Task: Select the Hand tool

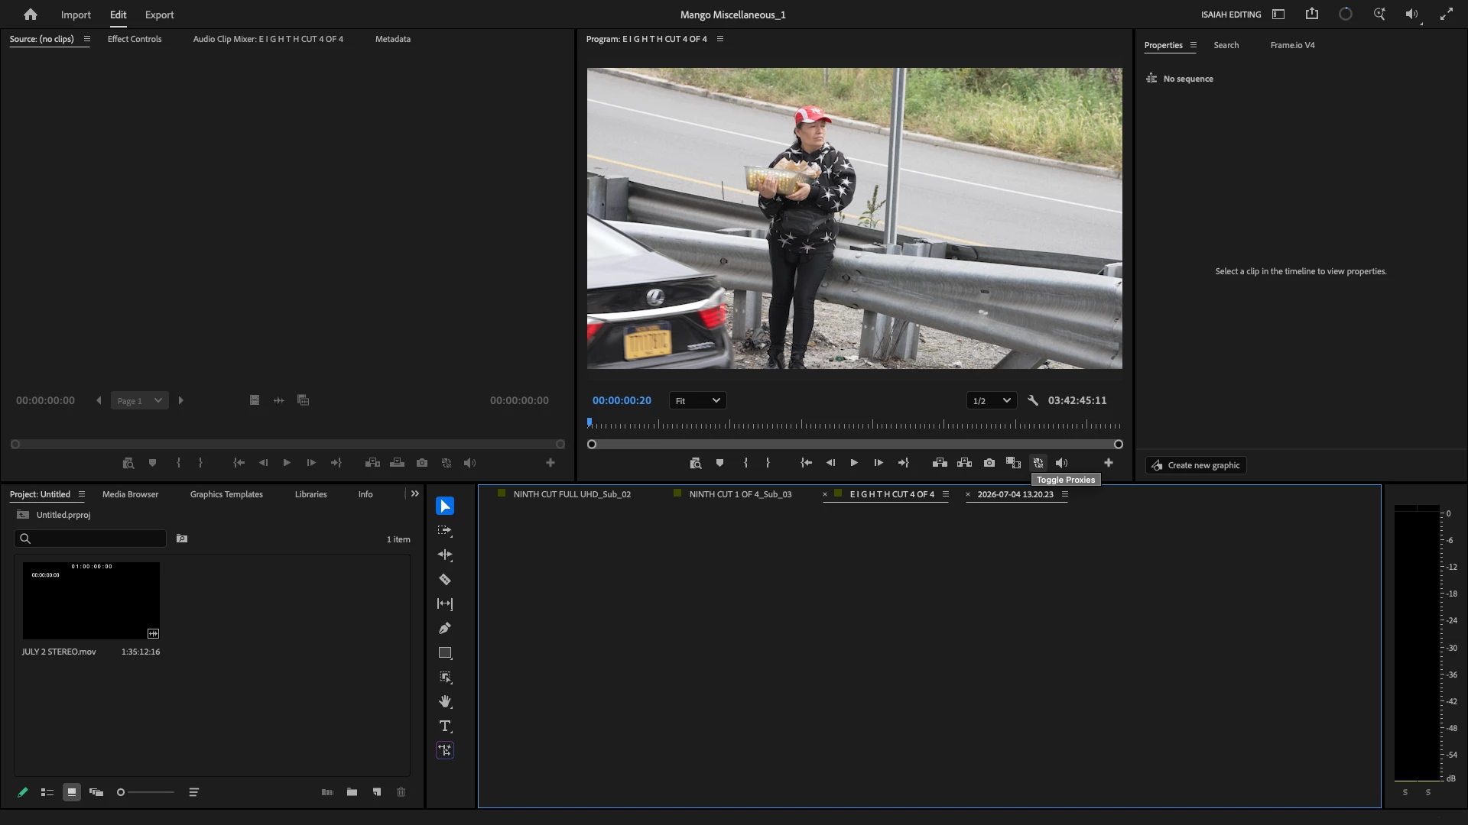Action: click(x=445, y=702)
